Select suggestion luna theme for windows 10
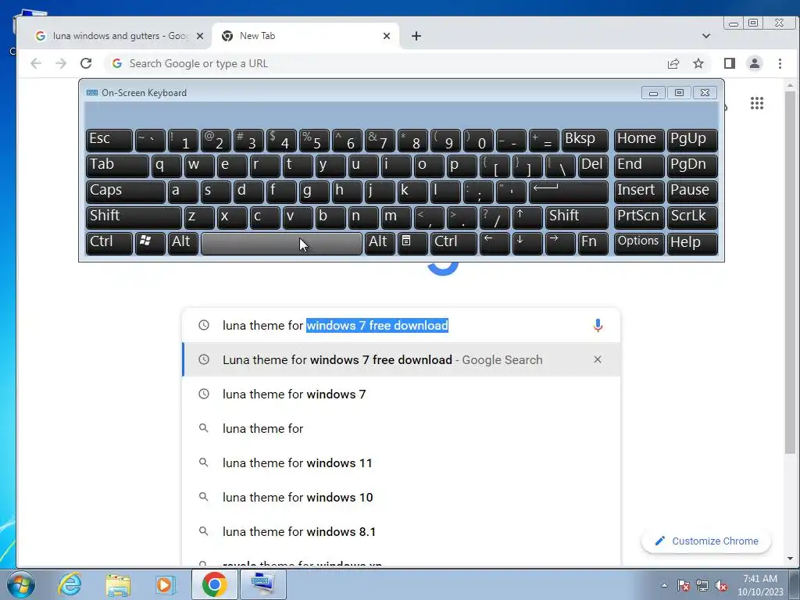Image resolution: width=800 pixels, height=600 pixels. tap(401, 497)
